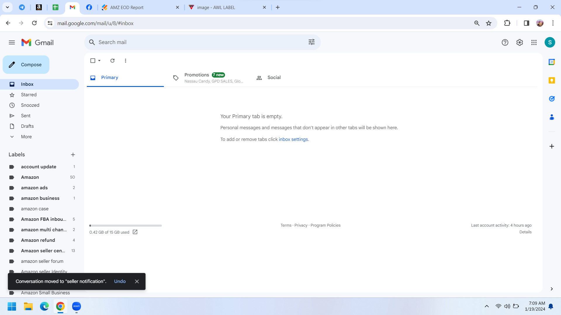Switch to the image - AWL LABEL tab
The height and width of the screenshot is (315, 561).
(227, 7)
